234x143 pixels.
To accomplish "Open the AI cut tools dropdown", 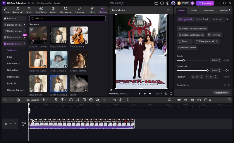I will [x=45, y=100].
